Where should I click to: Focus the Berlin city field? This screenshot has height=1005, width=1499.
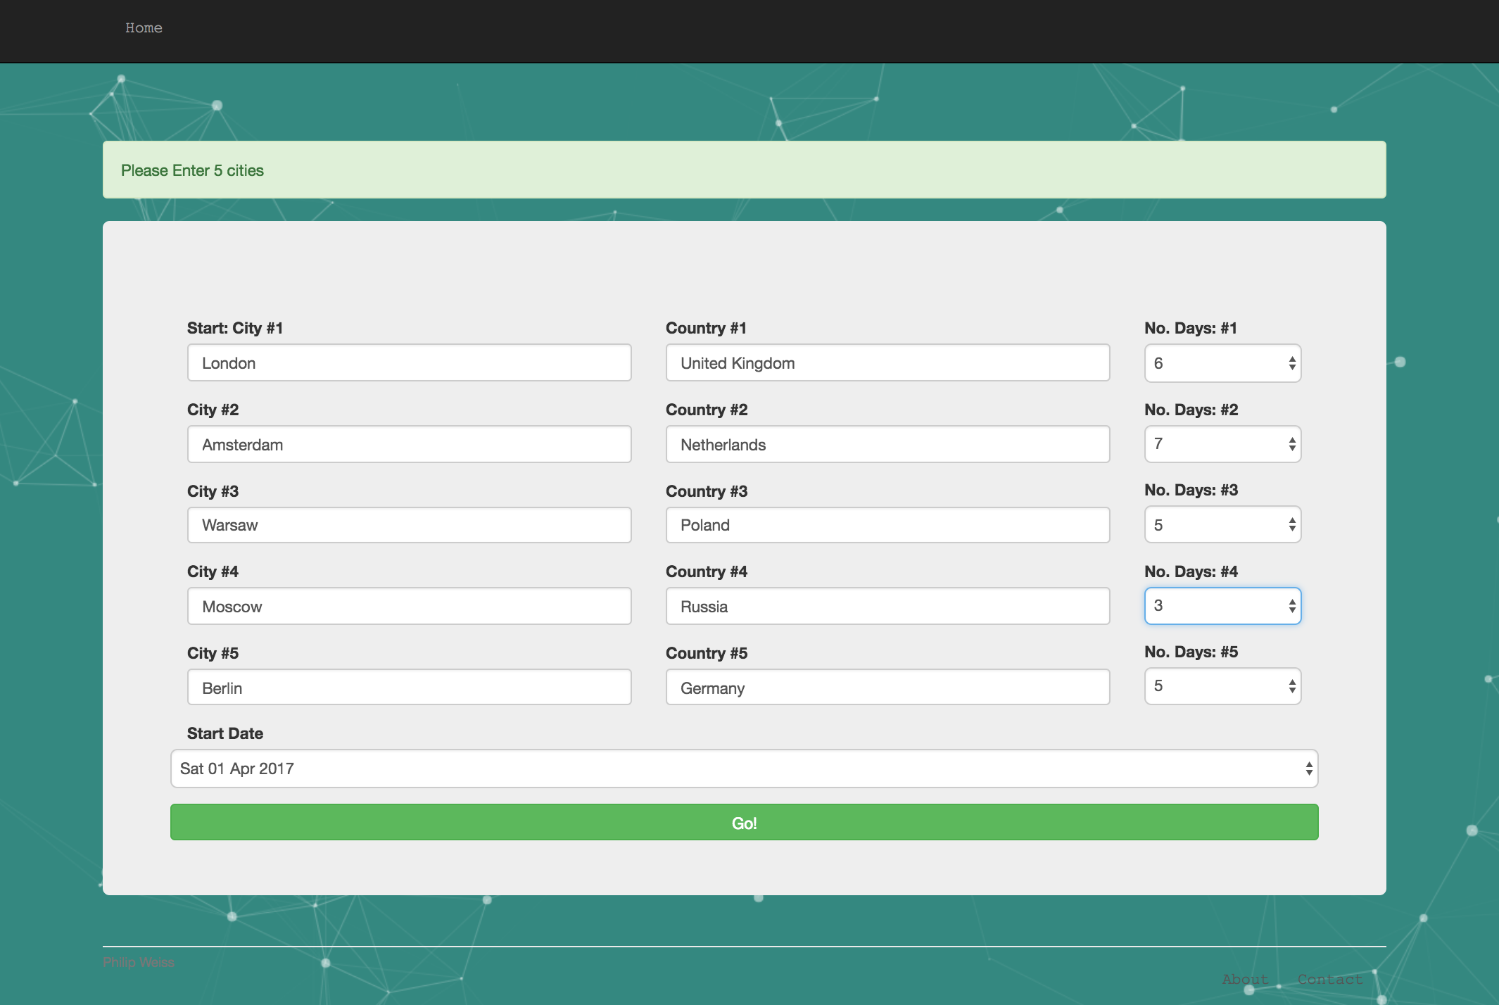(x=409, y=688)
